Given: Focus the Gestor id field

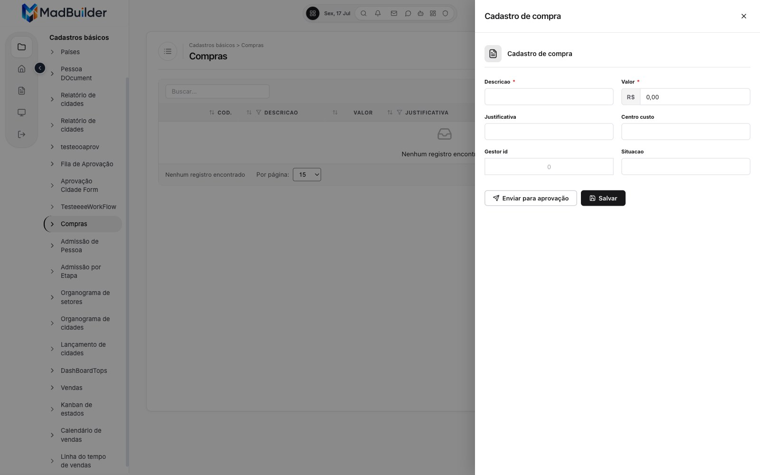Looking at the screenshot, I should click(549, 167).
